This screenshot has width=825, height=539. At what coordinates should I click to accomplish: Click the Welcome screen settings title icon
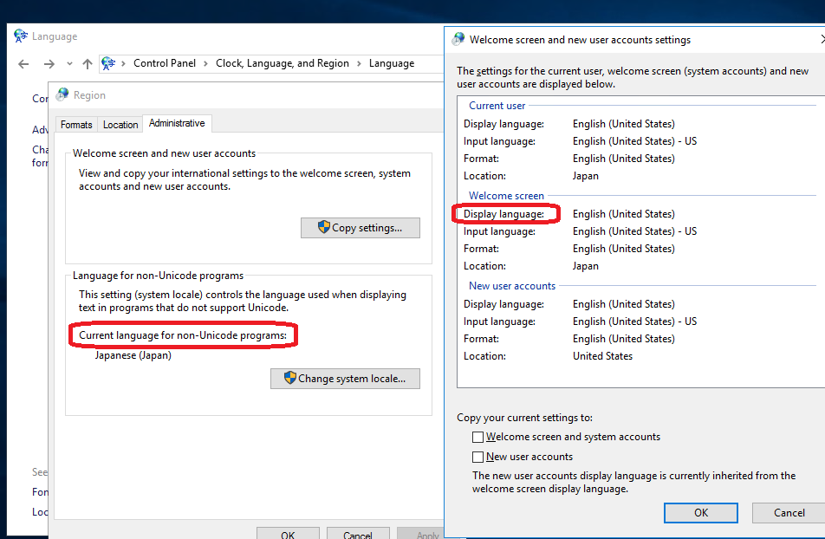(458, 39)
